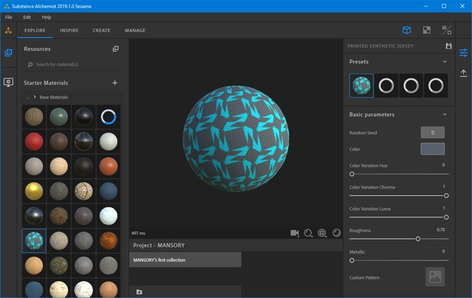Screen dimensions: 472x298
Task: Click the Color swatch in Basic parameters
Action: (x=432, y=149)
